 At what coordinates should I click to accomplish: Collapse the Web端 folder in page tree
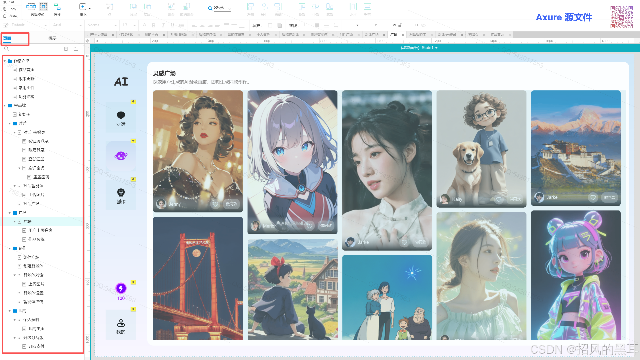[x=5, y=106]
